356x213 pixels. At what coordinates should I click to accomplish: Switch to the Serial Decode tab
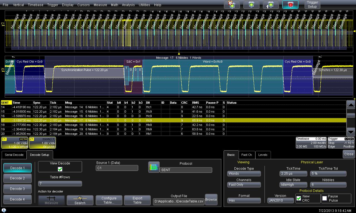pos(14,155)
